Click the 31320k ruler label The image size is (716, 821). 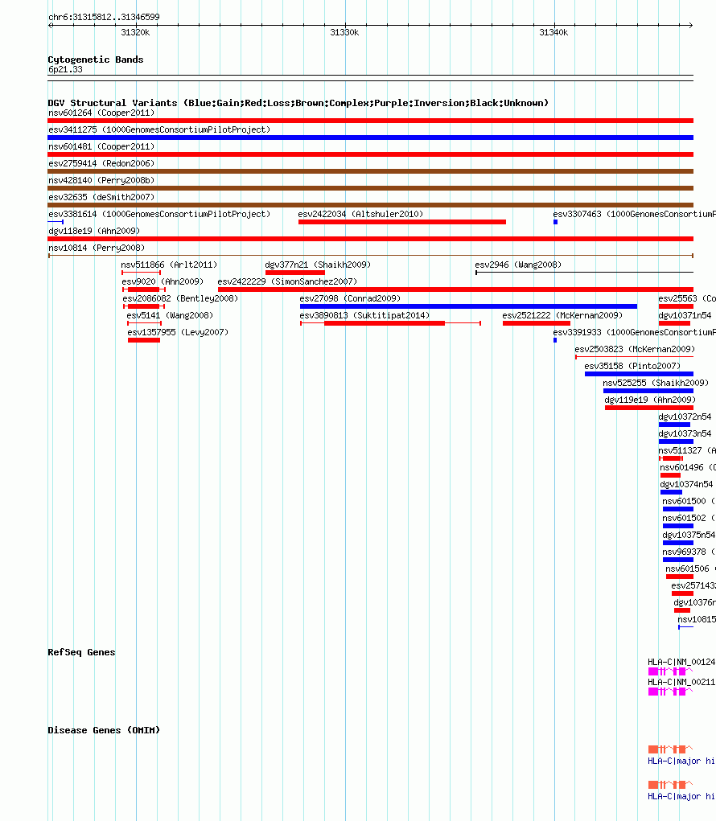point(136,32)
